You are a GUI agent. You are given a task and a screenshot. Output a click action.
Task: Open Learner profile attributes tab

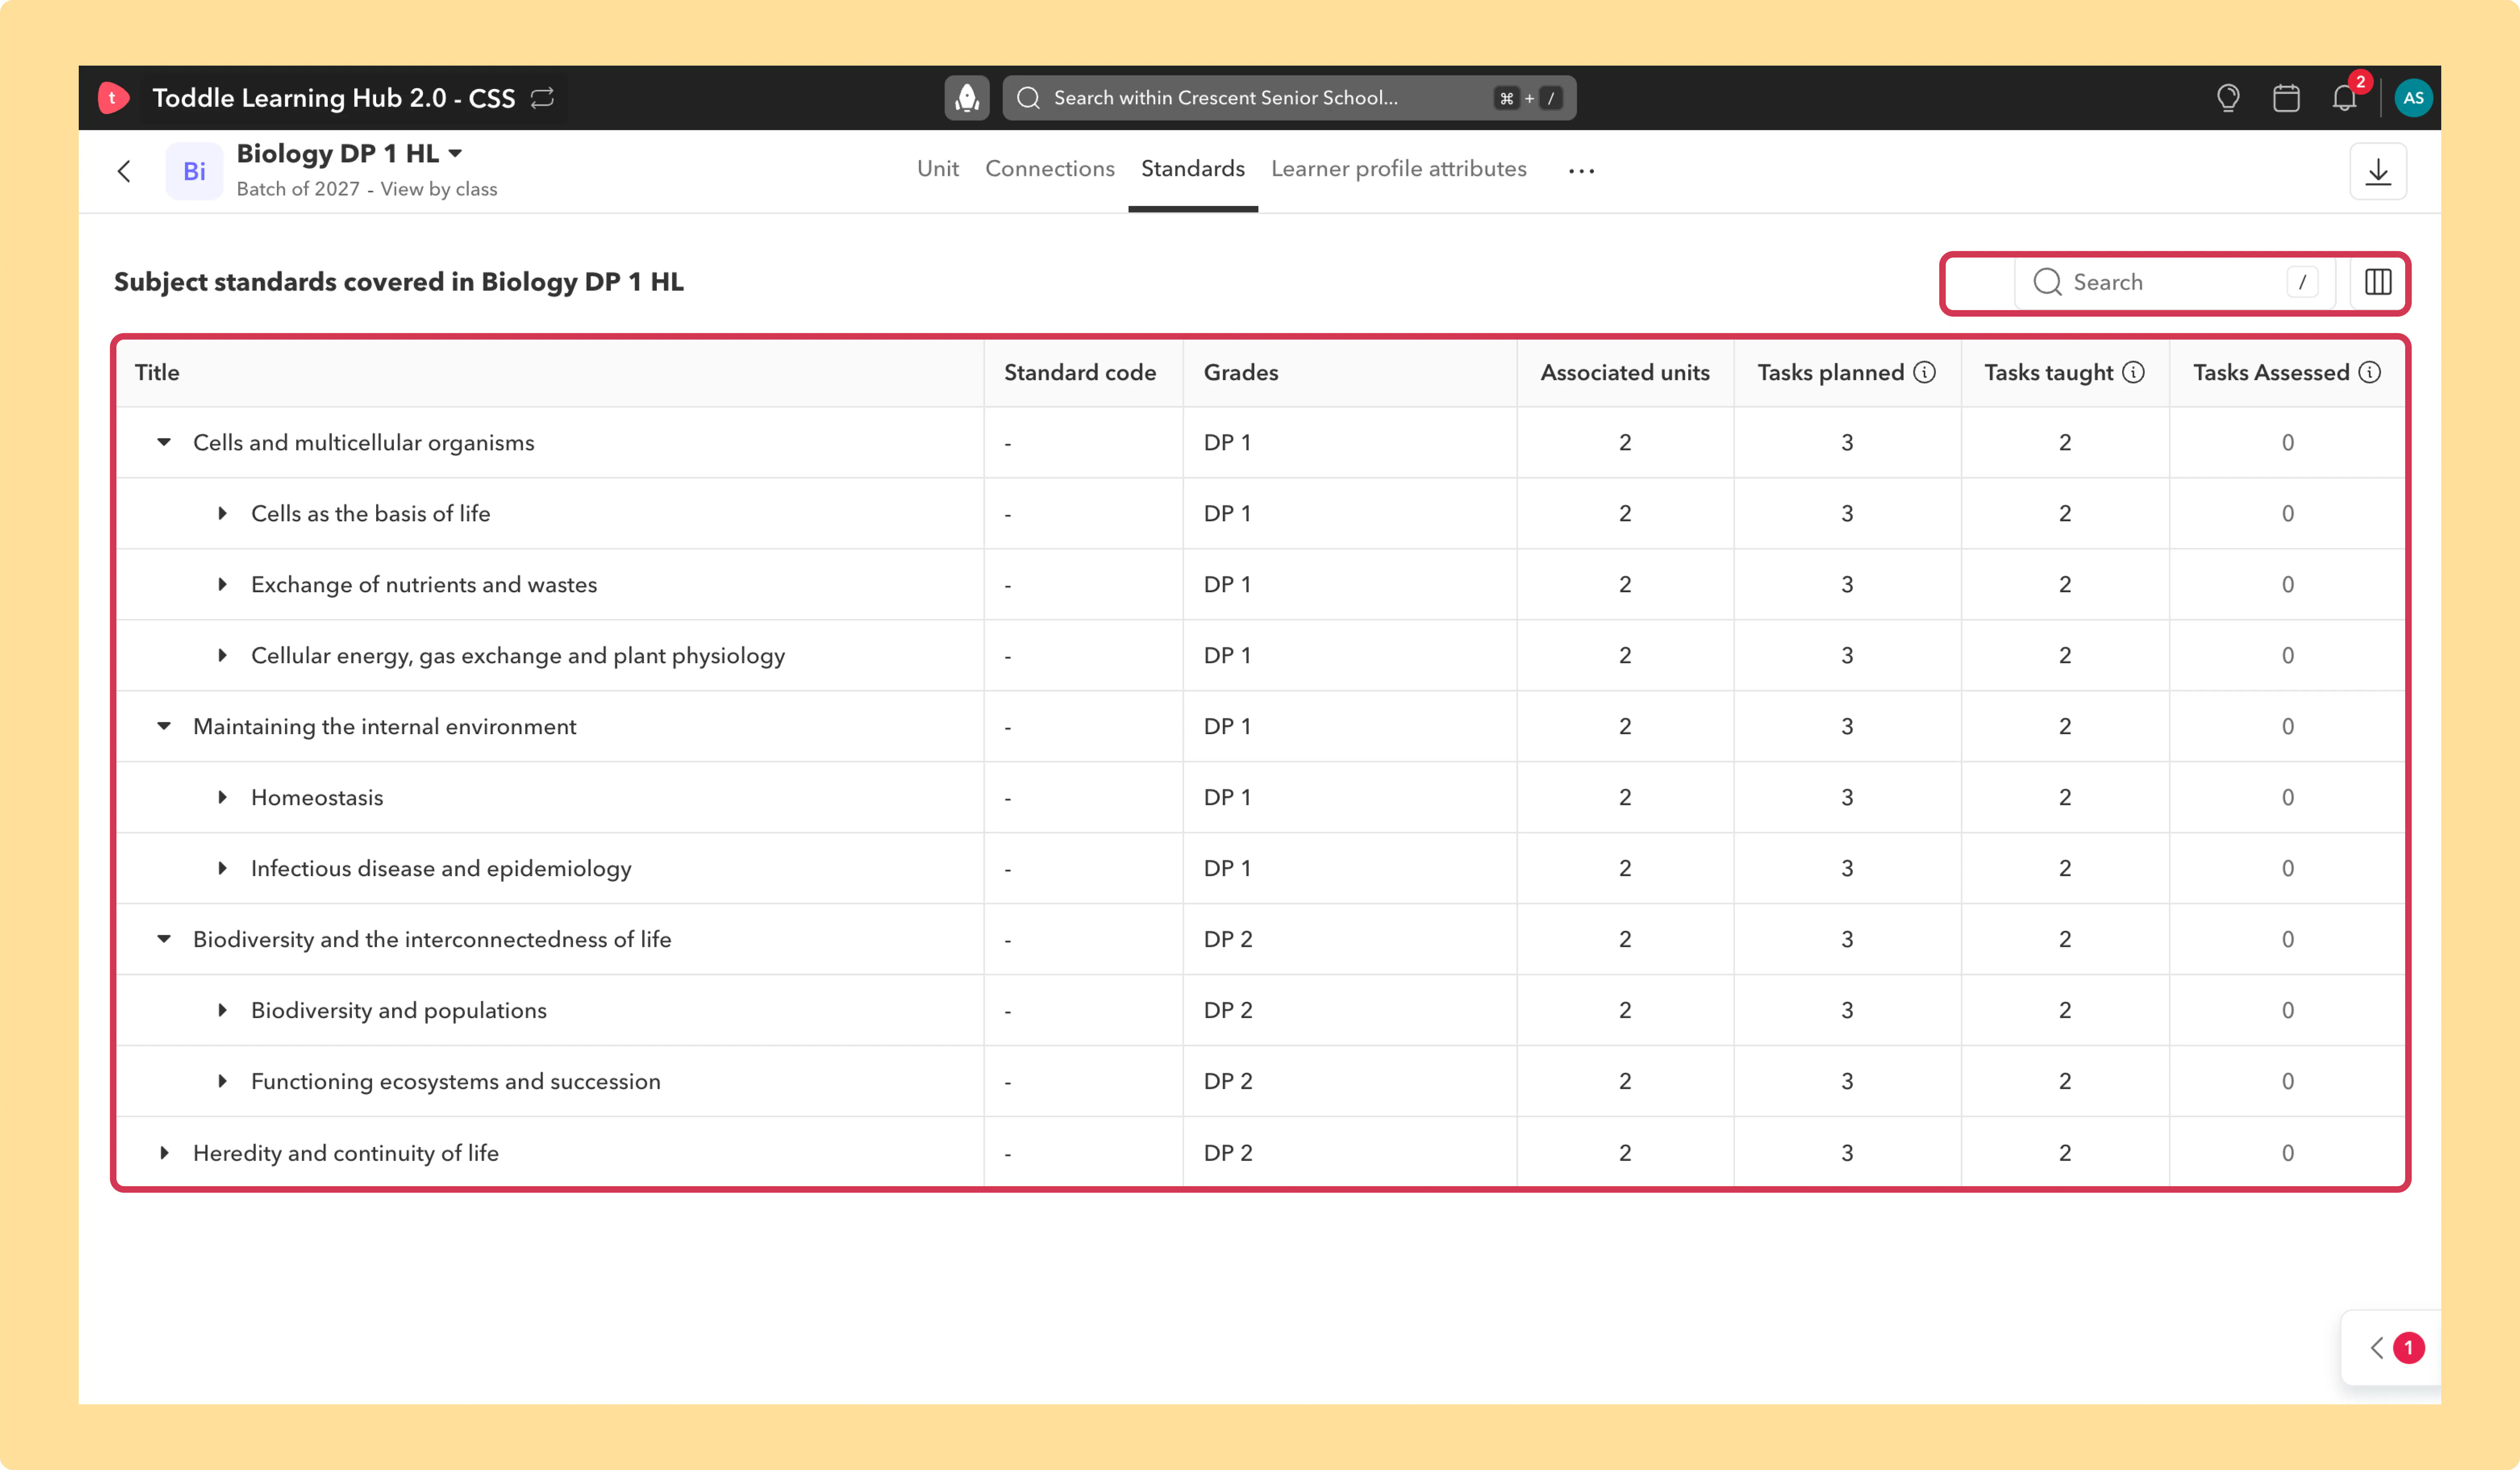pos(1399,169)
